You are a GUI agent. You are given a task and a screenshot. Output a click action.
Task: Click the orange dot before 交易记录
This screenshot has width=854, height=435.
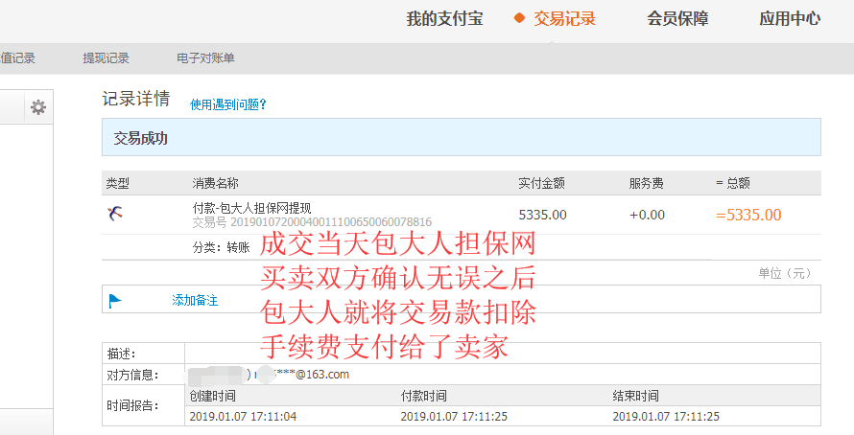[519, 18]
